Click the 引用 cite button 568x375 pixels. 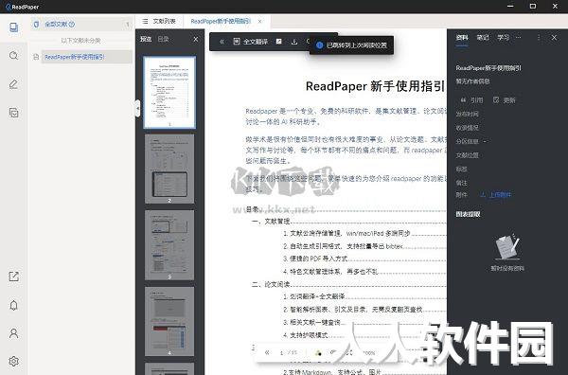(471, 100)
